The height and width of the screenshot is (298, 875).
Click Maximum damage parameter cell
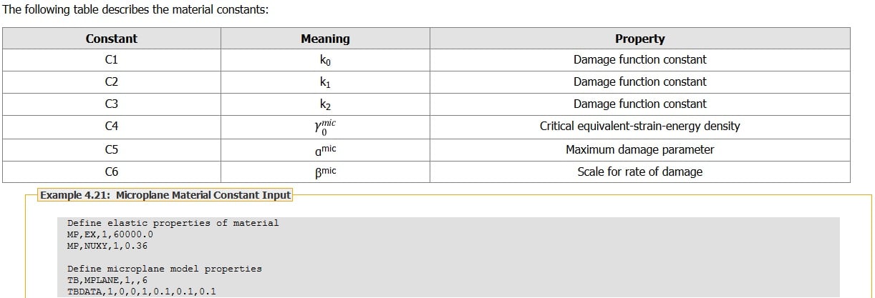[x=639, y=150]
